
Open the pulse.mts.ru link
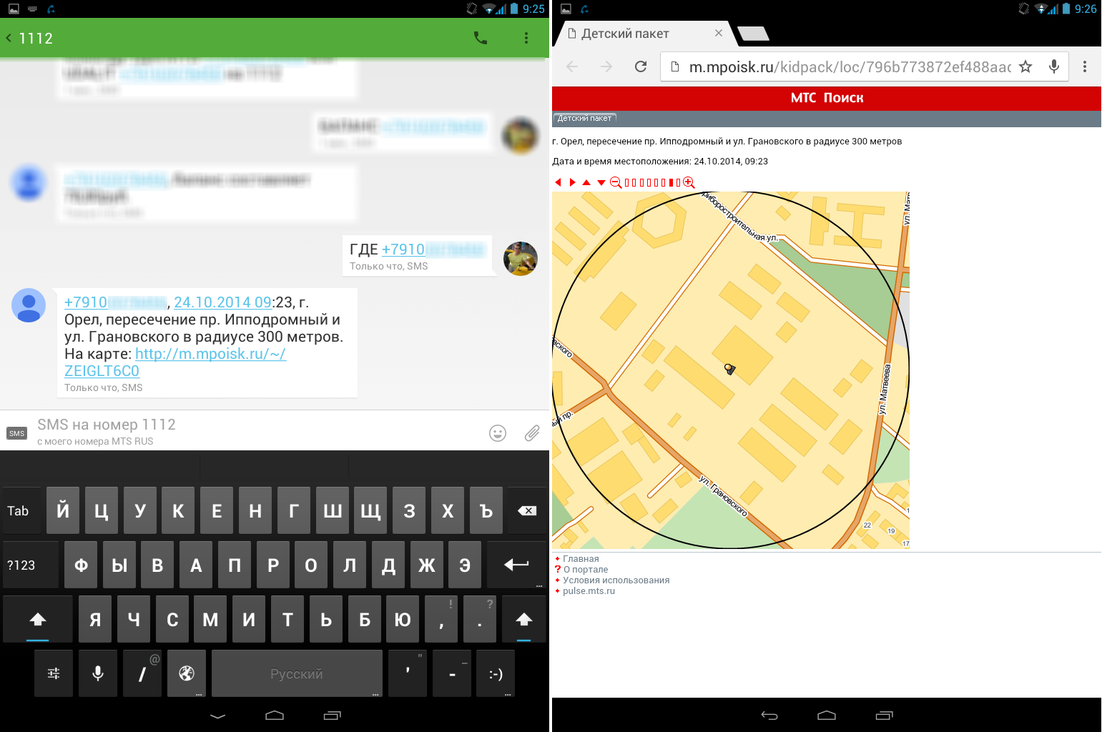click(589, 591)
